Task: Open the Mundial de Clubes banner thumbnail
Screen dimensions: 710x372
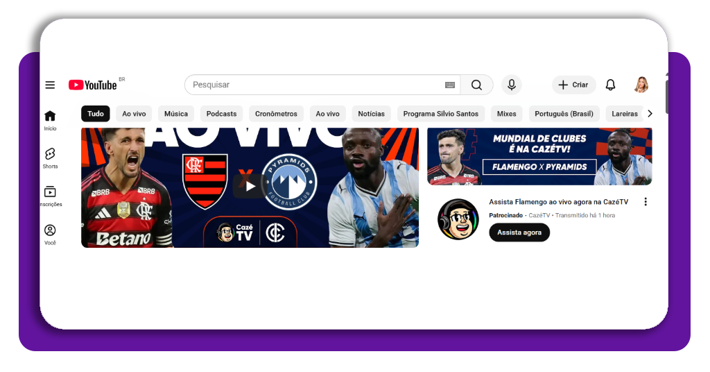Action: [x=539, y=156]
